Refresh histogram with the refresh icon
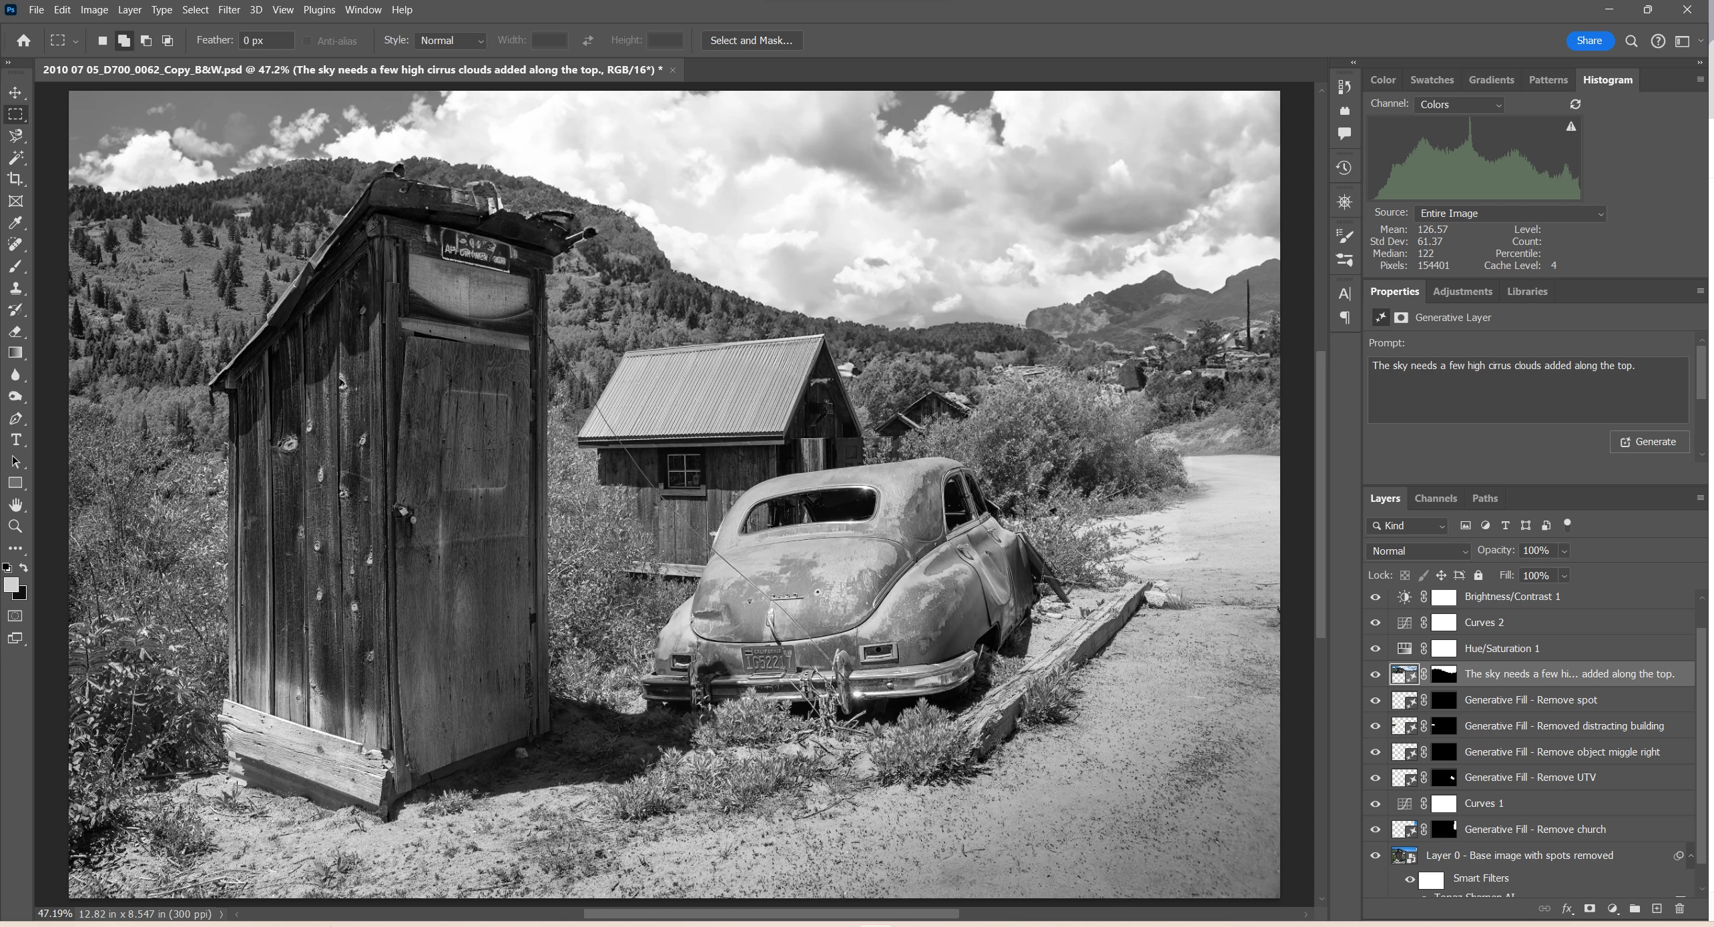This screenshot has width=1714, height=927. [x=1575, y=105]
